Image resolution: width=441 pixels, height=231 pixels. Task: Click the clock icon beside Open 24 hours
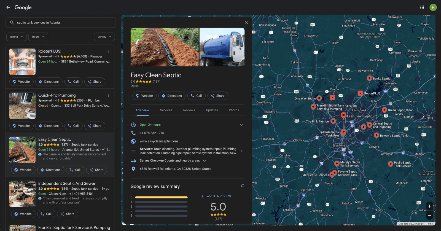pos(133,125)
